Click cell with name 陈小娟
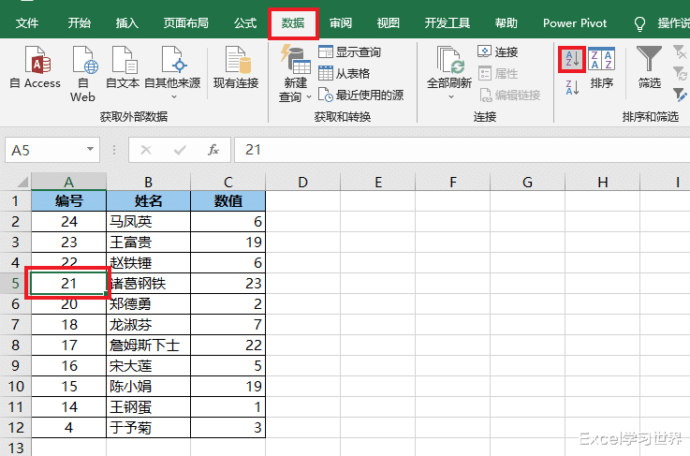The image size is (690, 456). point(148,386)
